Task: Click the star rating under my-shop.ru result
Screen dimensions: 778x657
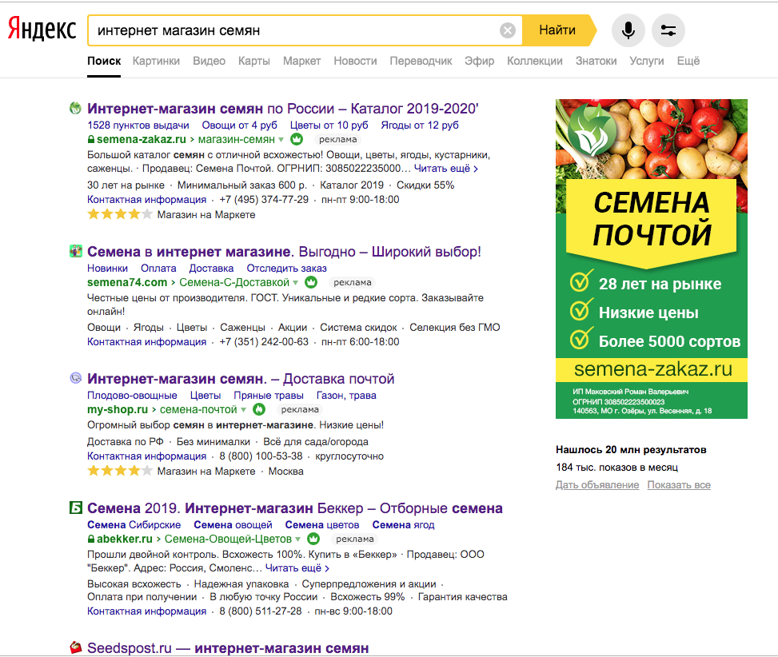Action: pos(120,471)
